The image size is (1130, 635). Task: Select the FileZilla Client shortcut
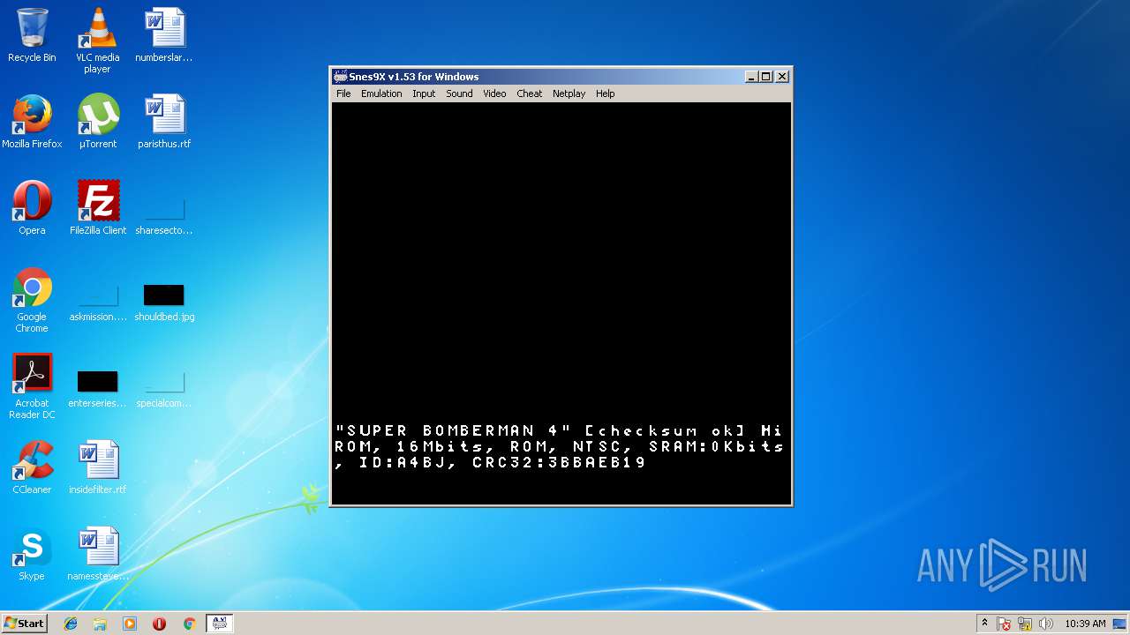[x=97, y=208]
